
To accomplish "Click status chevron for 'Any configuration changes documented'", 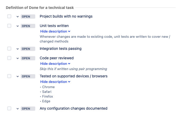I will point(18,109).
